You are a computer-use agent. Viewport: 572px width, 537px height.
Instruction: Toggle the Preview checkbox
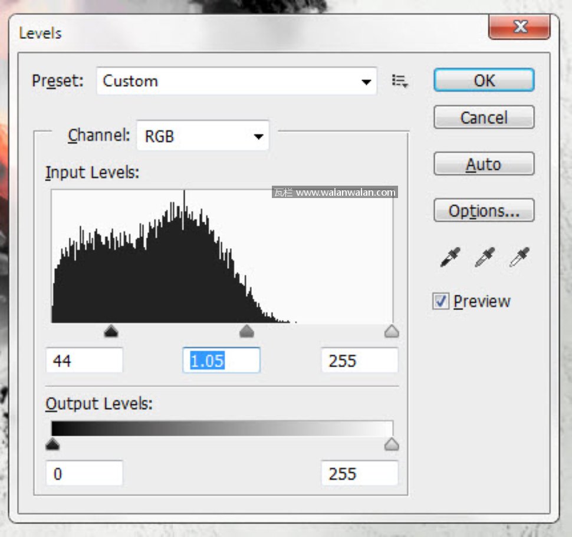[440, 301]
